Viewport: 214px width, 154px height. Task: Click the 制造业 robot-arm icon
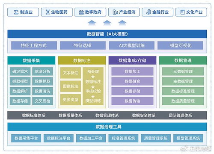[16, 12]
